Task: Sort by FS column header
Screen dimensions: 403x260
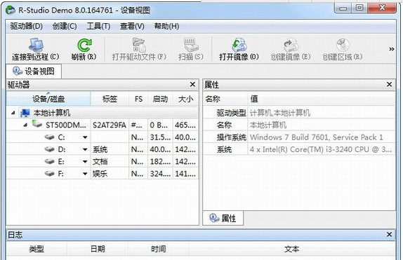Action: coord(138,99)
